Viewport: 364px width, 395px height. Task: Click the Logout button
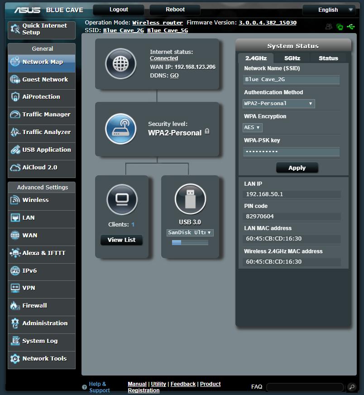[x=119, y=10]
